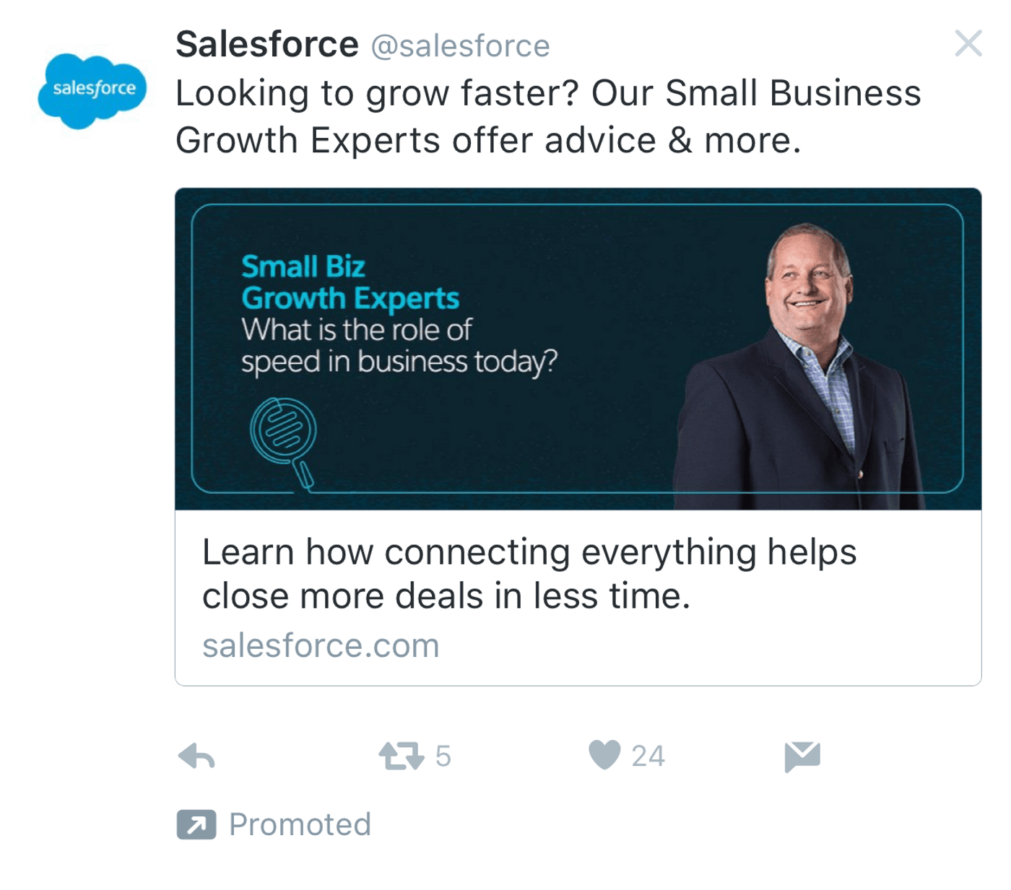Open the Salesforce cloud logo avatar

92,91
